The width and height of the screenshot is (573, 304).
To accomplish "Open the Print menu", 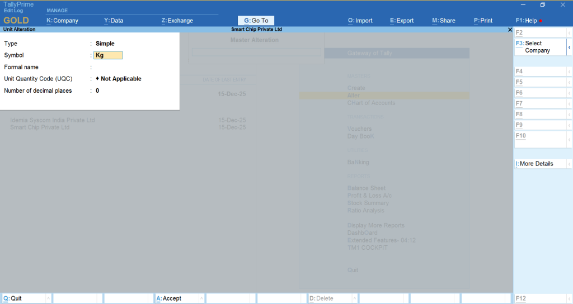I will (x=483, y=21).
